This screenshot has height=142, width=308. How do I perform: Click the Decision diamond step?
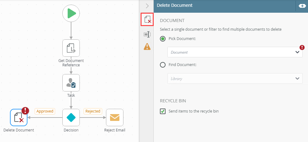pyautogui.click(x=71, y=118)
